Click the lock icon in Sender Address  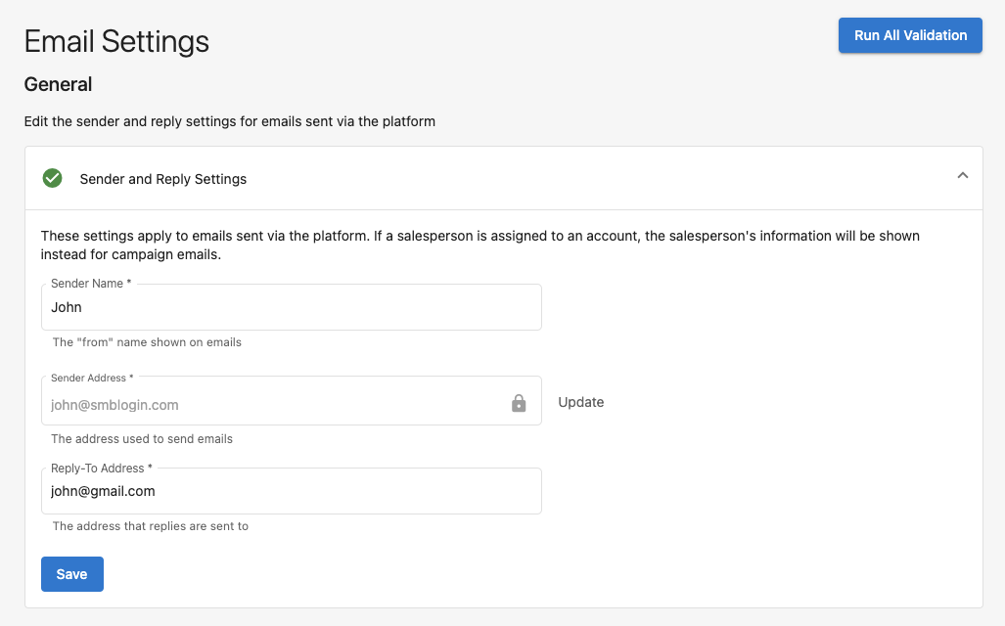[x=519, y=403]
